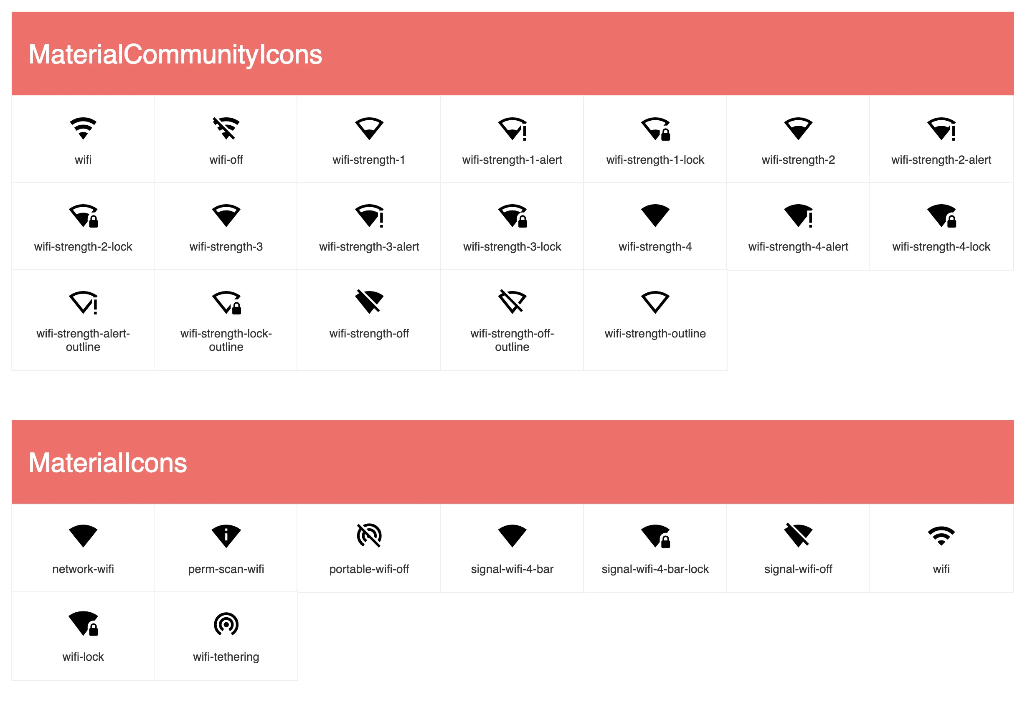Choose the wifi-strength-3-alert icon

coord(369,216)
